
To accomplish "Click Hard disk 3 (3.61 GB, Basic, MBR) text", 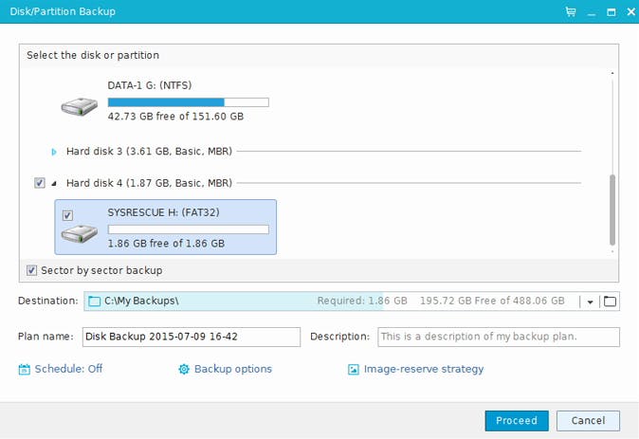I will [x=149, y=151].
